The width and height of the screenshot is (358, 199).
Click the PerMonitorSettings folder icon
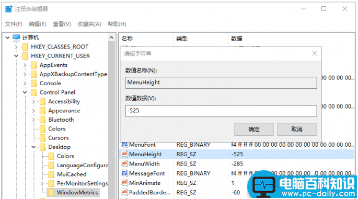click(x=51, y=183)
